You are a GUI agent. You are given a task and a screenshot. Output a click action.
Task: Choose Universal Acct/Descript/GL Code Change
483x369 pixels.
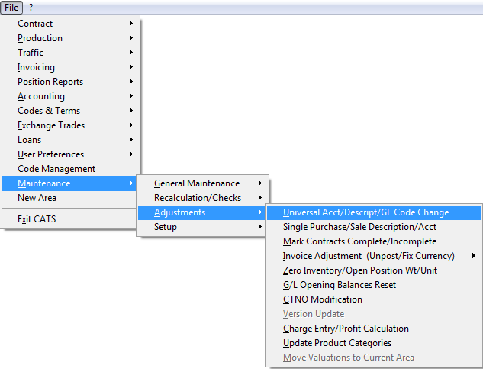pos(374,212)
